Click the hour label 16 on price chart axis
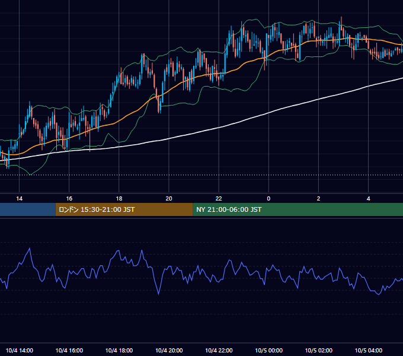The image size is (403, 356). click(x=69, y=199)
